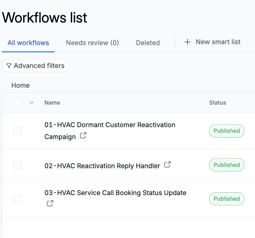Click the plus icon beside New smart list

click(x=187, y=42)
